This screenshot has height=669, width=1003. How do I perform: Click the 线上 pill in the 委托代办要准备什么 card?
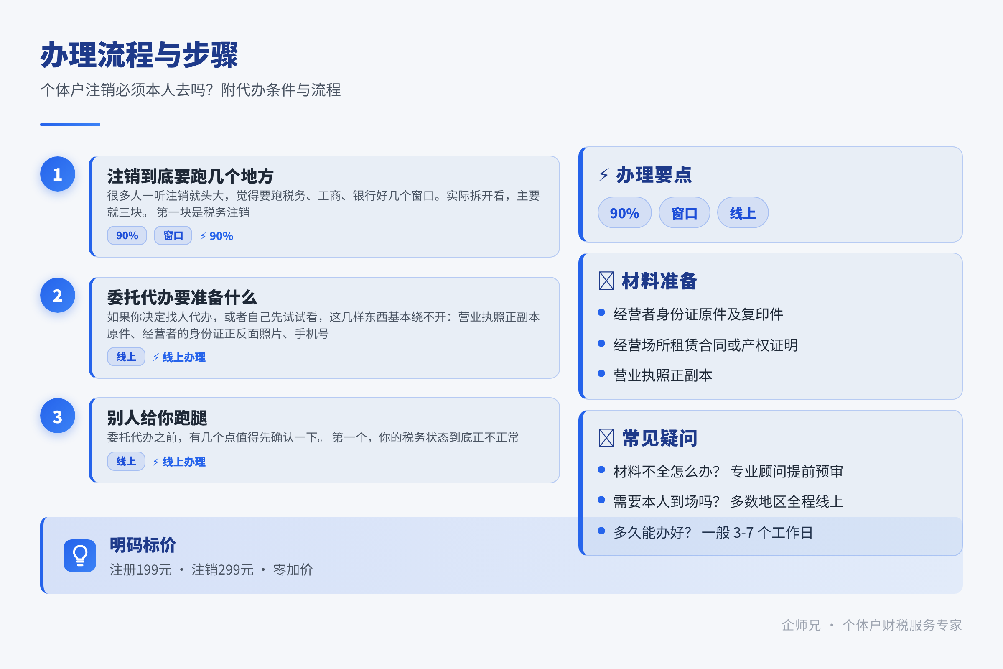[126, 357]
